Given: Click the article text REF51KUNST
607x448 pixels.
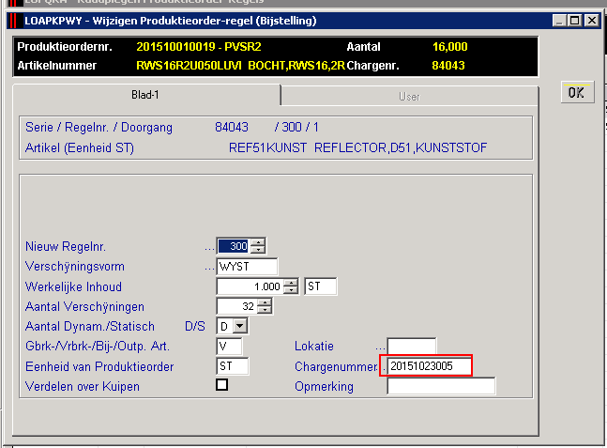Looking at the screenshot, I should pyautogui.click(x=267, y=147).
